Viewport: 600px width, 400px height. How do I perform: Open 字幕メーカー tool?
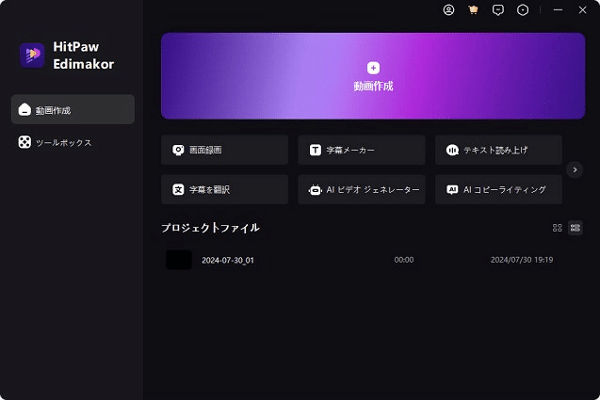pyautogui.click(x=362, y=150)
